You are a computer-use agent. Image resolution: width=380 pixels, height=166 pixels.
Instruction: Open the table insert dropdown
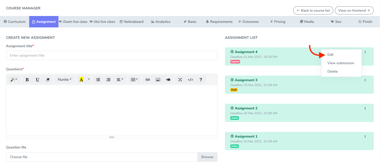tap(134, 80)
